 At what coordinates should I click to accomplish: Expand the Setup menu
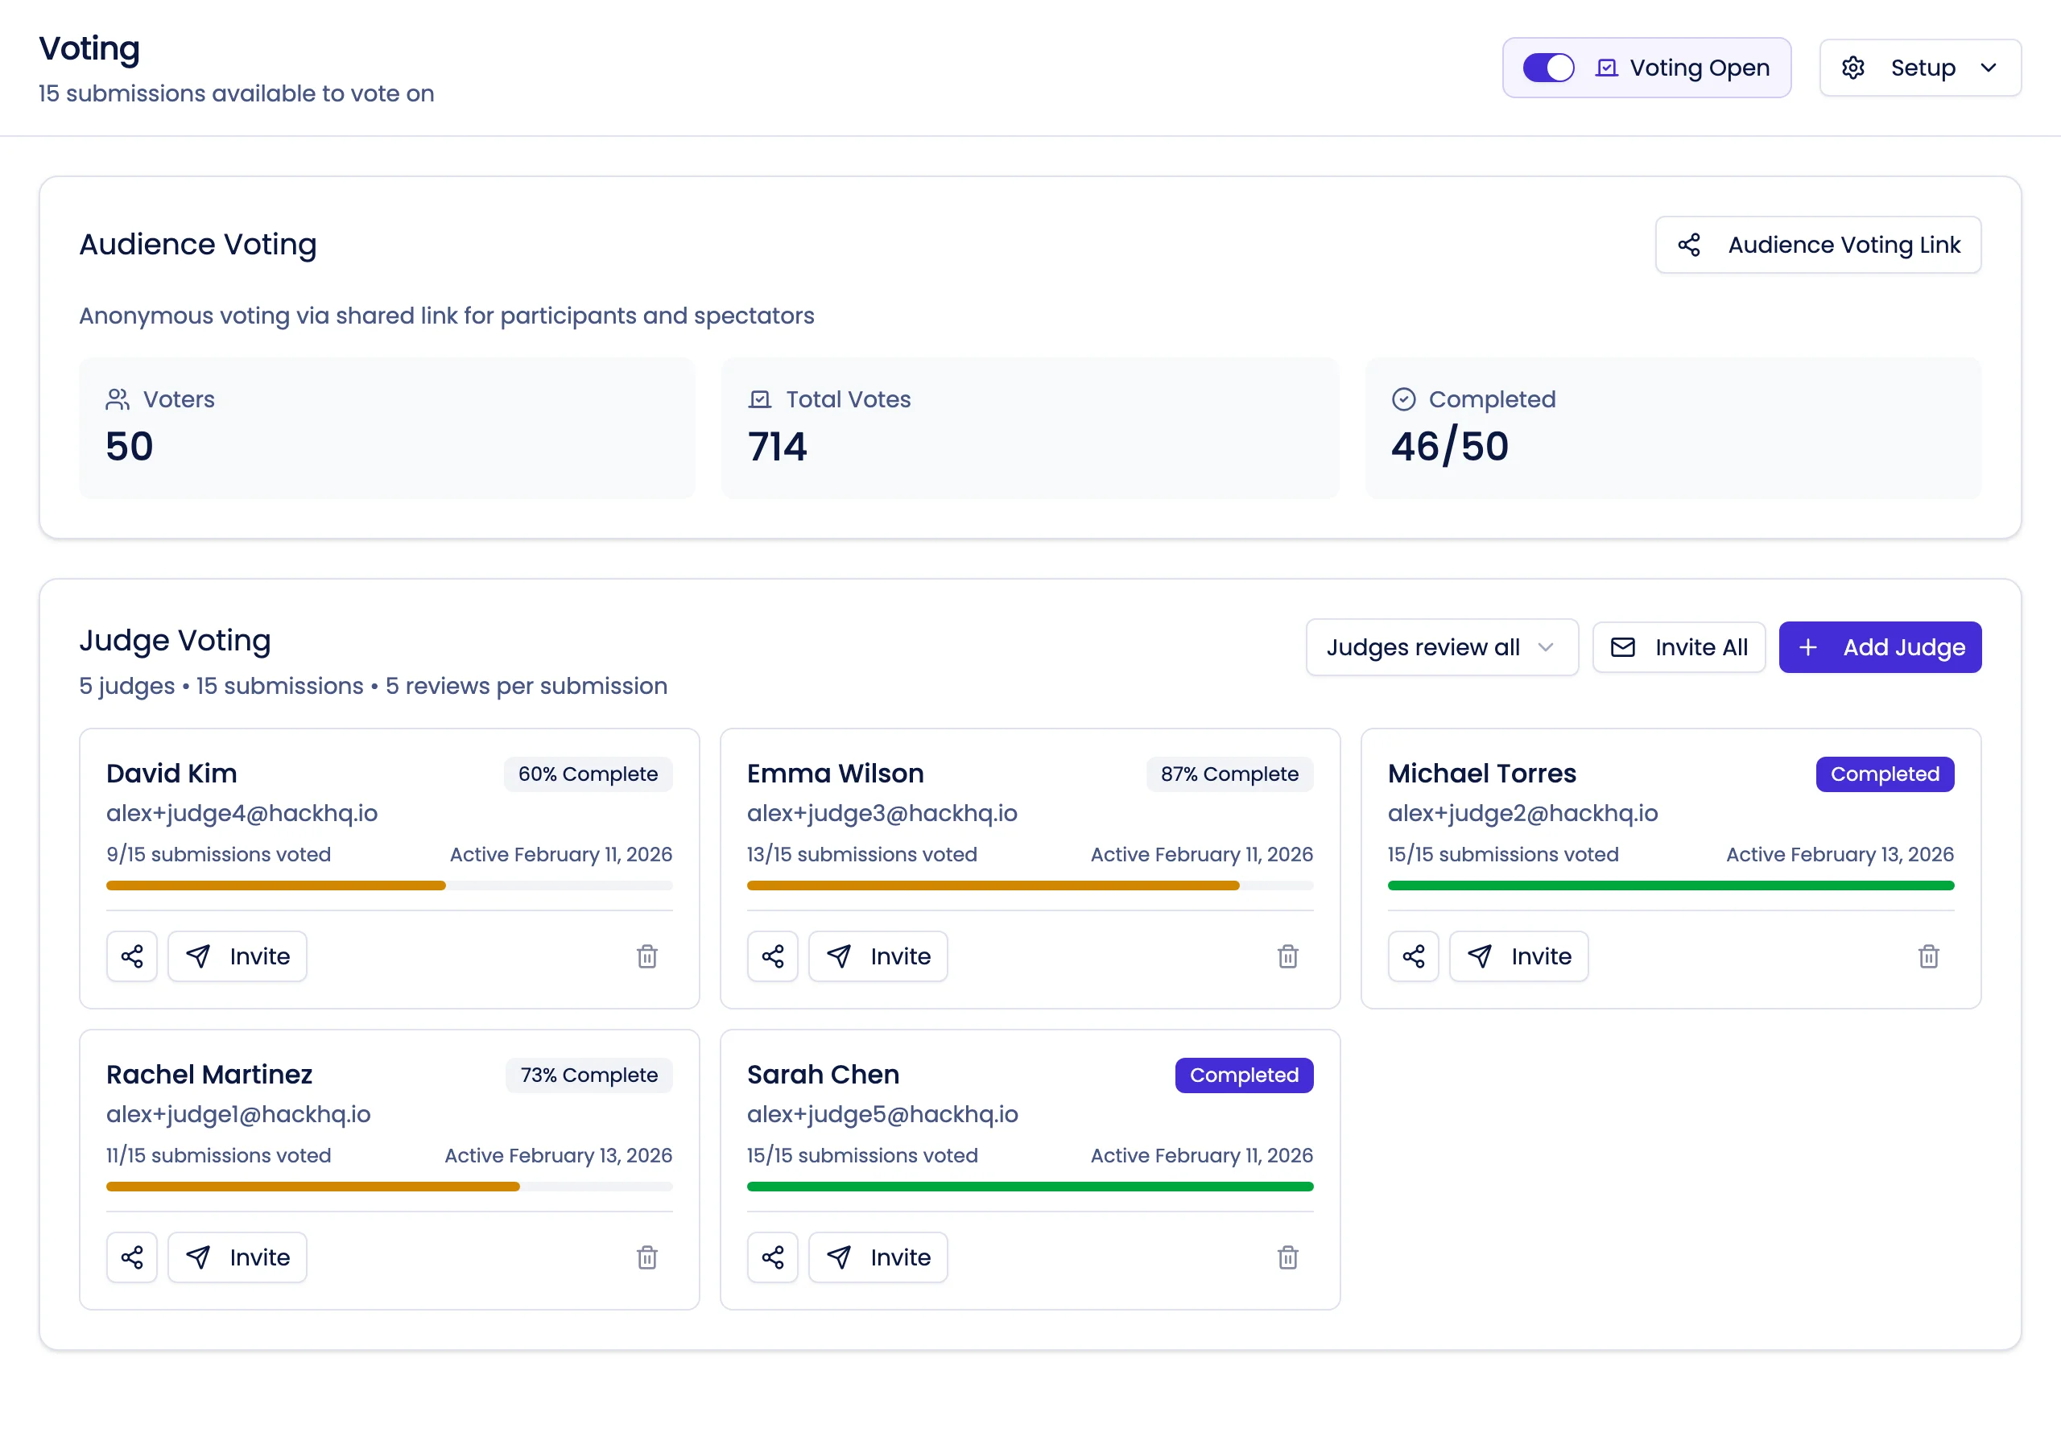[1920, 68]
